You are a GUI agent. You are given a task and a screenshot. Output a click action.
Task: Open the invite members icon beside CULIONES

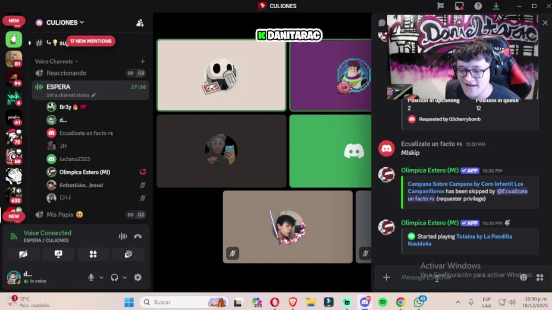pyautogui.click(x=140, y=23)
